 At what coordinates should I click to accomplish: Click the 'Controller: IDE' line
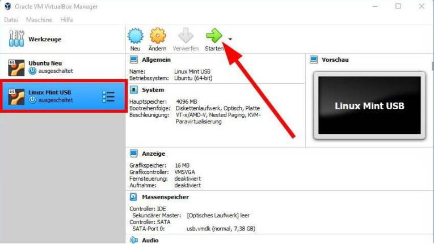(148, 209)
